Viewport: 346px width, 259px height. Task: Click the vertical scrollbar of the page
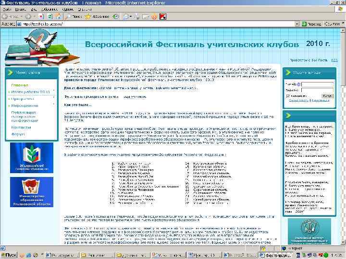(343, 137)
